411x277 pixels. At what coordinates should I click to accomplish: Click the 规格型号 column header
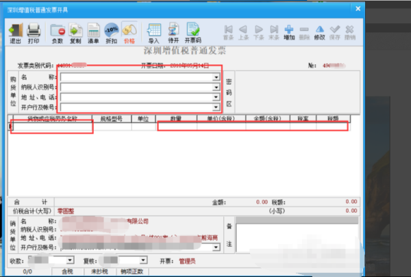click(112, 118)
